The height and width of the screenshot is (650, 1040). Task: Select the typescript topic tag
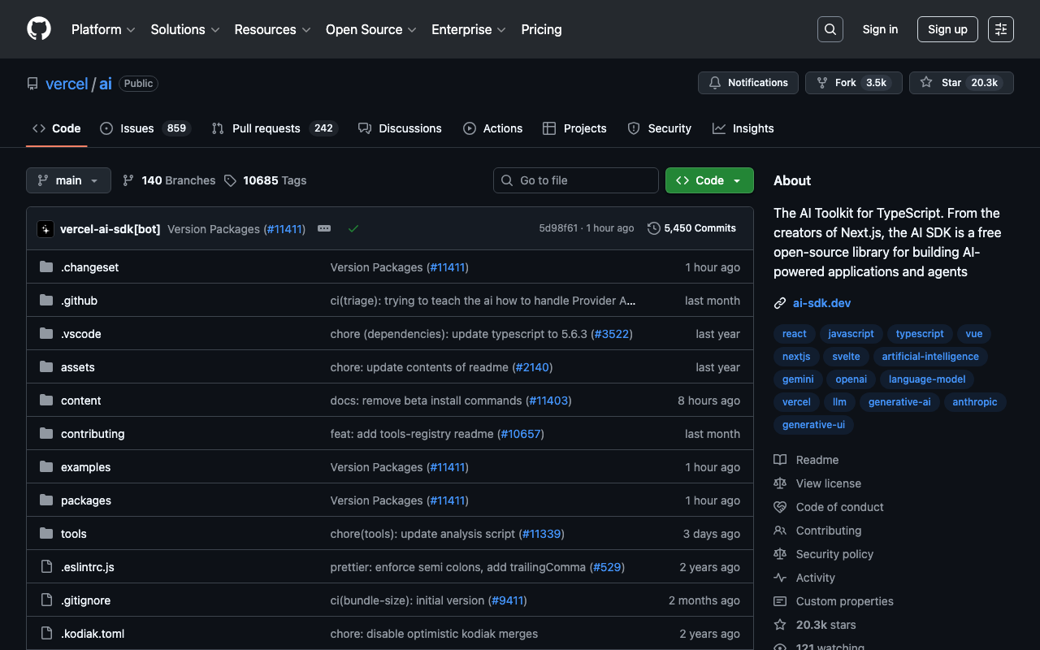[920, 334]
